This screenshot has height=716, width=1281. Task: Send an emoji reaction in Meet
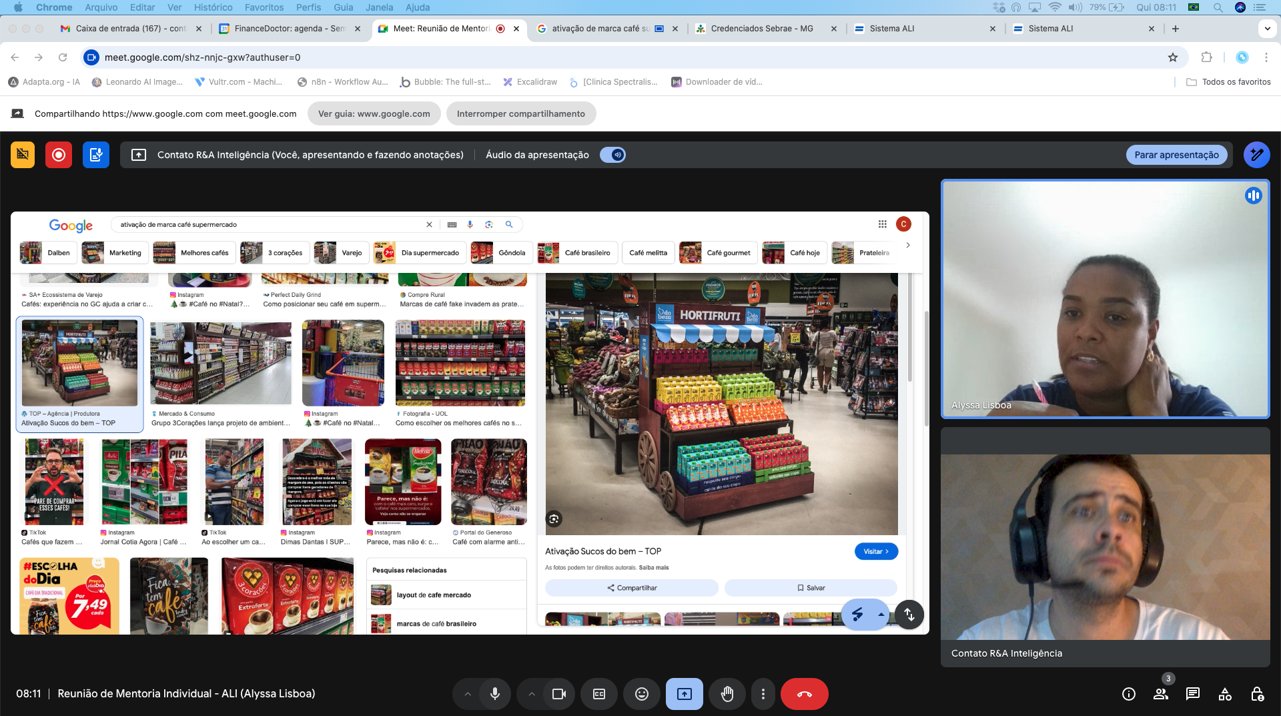[x=641, y=694]
